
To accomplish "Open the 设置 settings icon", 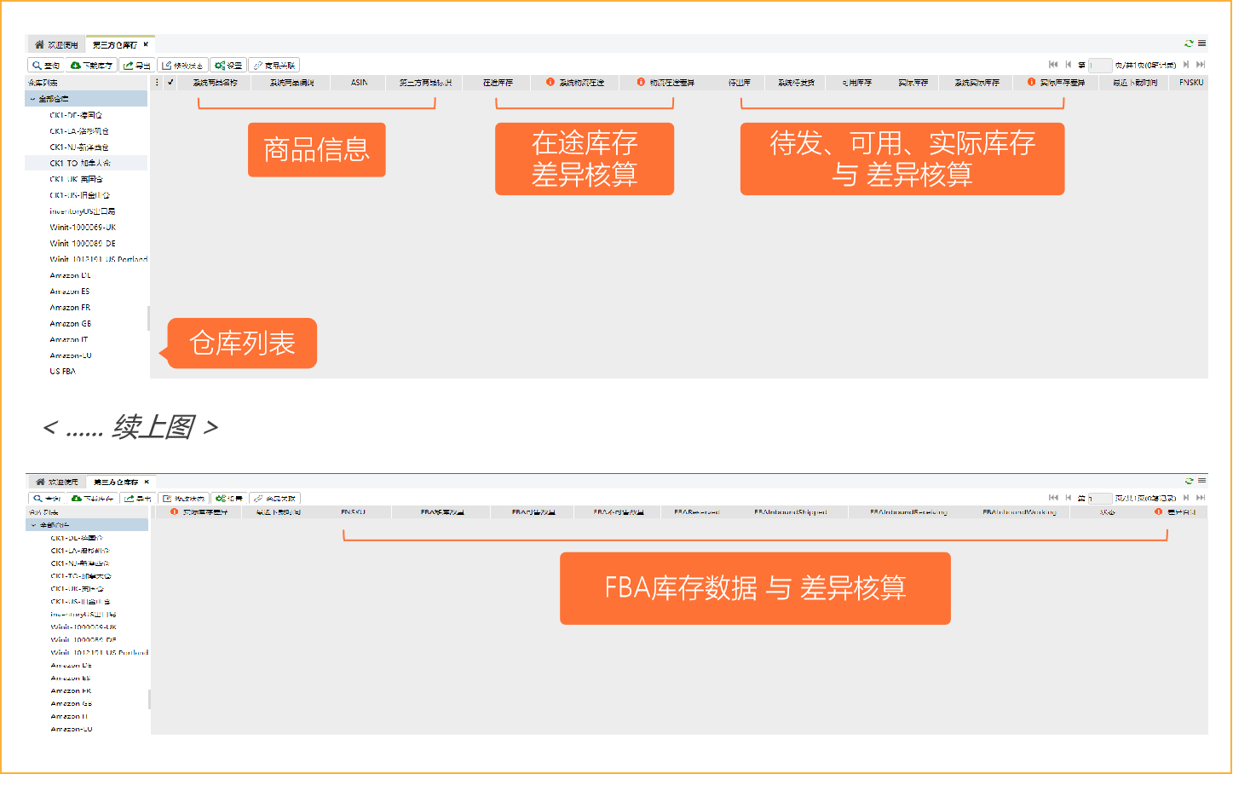I will tap(219, 65).
